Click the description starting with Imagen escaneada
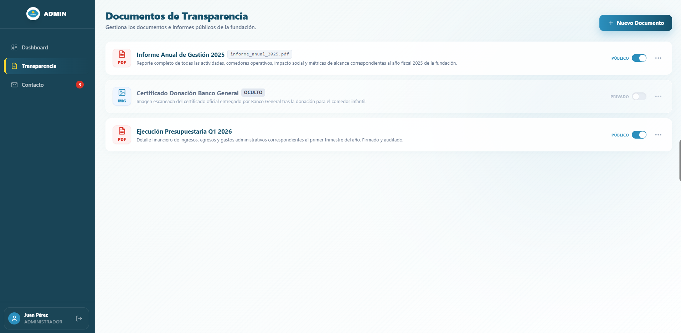This screenshot has height=333, width=681. pos(251,102)
